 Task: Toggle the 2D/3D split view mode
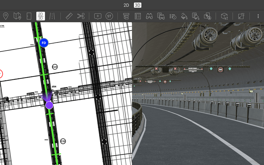click(40, 16)
